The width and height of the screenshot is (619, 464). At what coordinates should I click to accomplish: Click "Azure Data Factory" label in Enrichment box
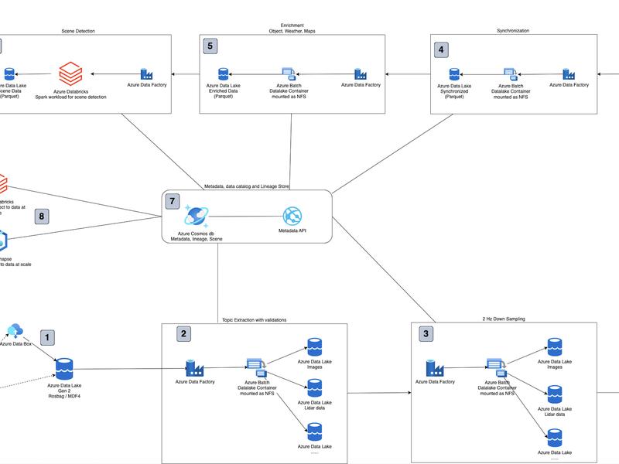[361, 85]
